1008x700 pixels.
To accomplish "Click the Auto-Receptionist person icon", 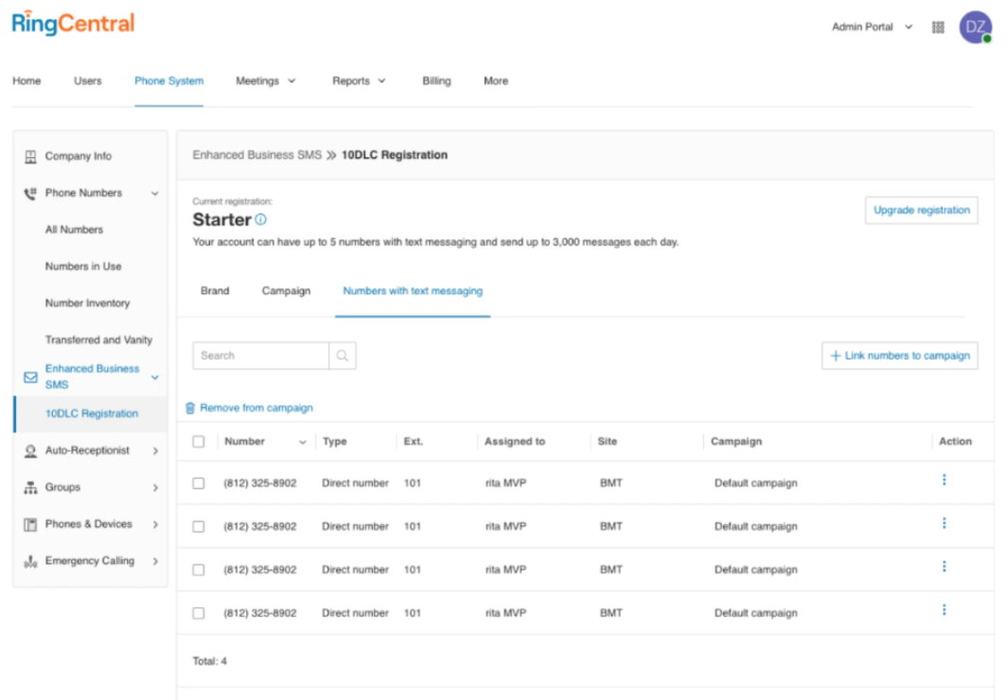I will point(30,451).
